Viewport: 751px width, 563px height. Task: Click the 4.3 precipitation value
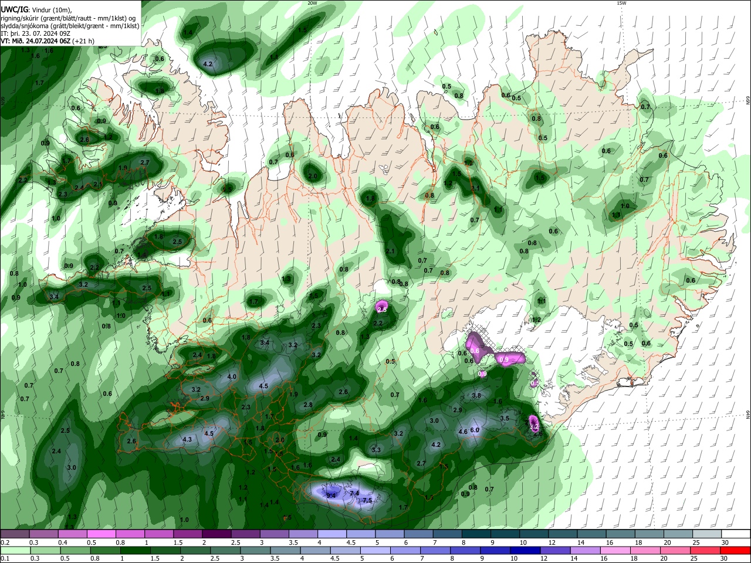(187, 439)
